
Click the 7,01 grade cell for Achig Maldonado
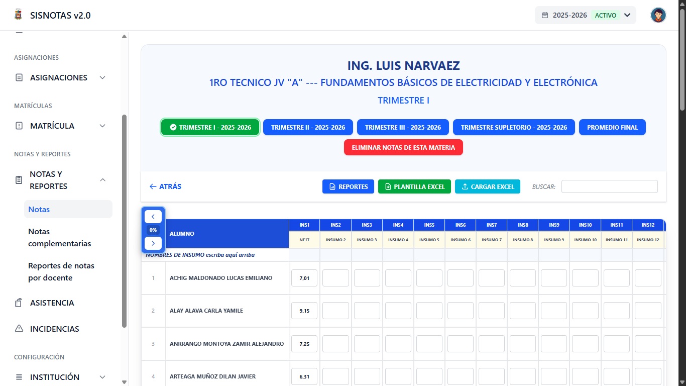coord(304,278)
